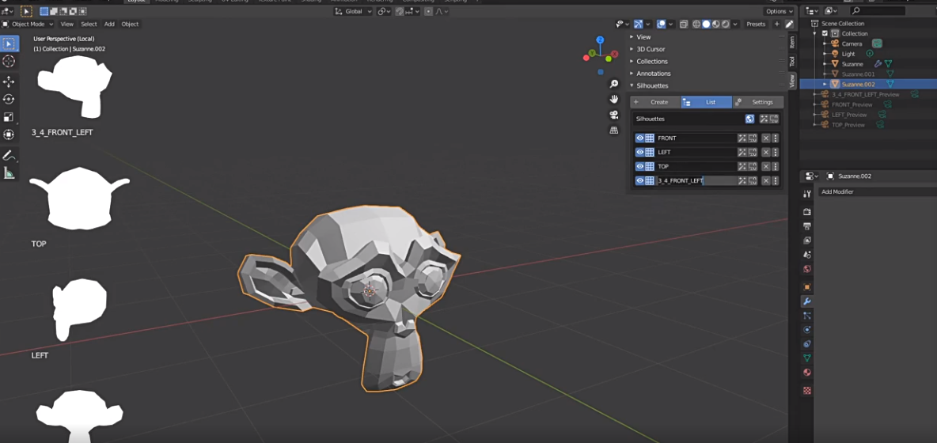Click the camera-frame icon on FRONT row
Screen dimensions: 937x443
click(753, 138)
